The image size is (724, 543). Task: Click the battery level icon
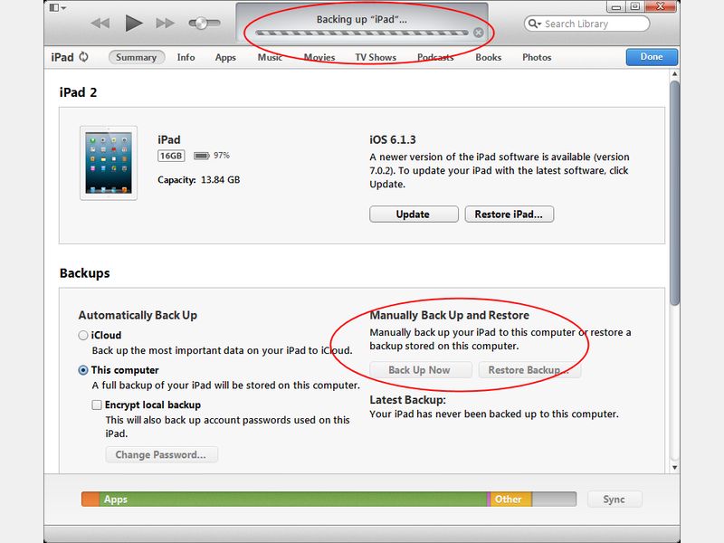[201, 156]
